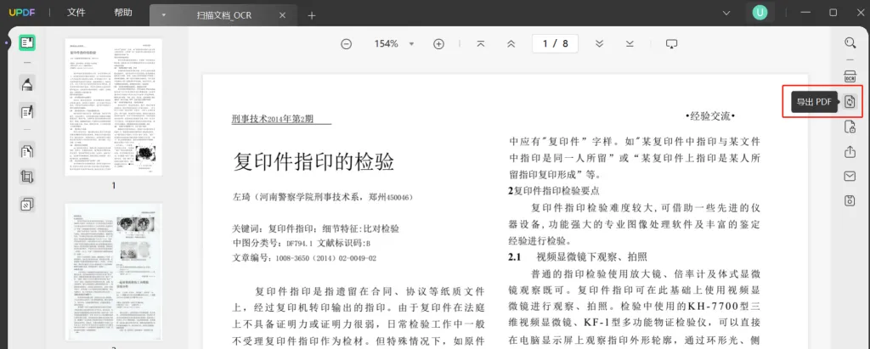Screen dimensions: 870x349
Task: Click the header text 刑事技术2014年第2期
Action: (x=273, y=118)
